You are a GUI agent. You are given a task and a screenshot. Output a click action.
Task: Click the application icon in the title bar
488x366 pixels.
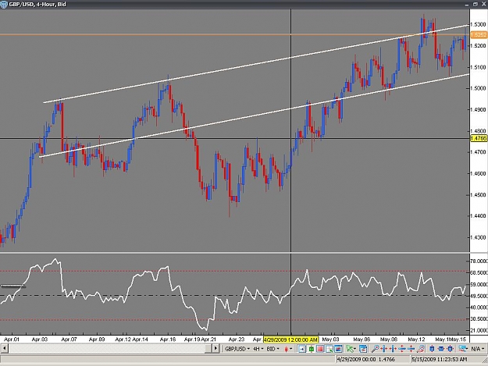[x=4, y=5]
